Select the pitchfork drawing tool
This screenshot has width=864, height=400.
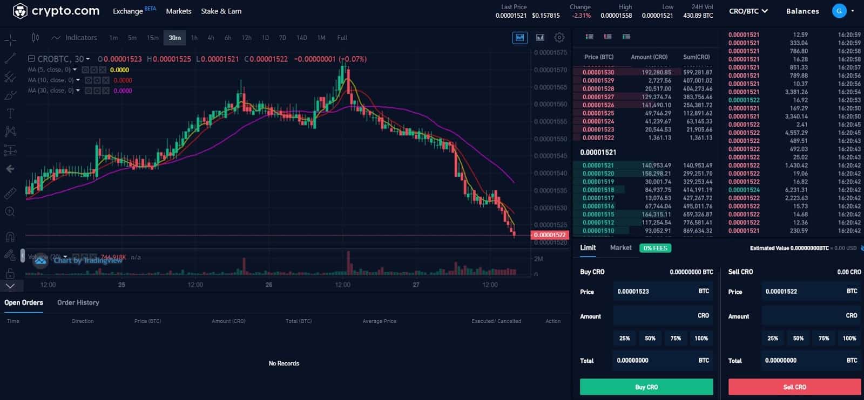10,77
